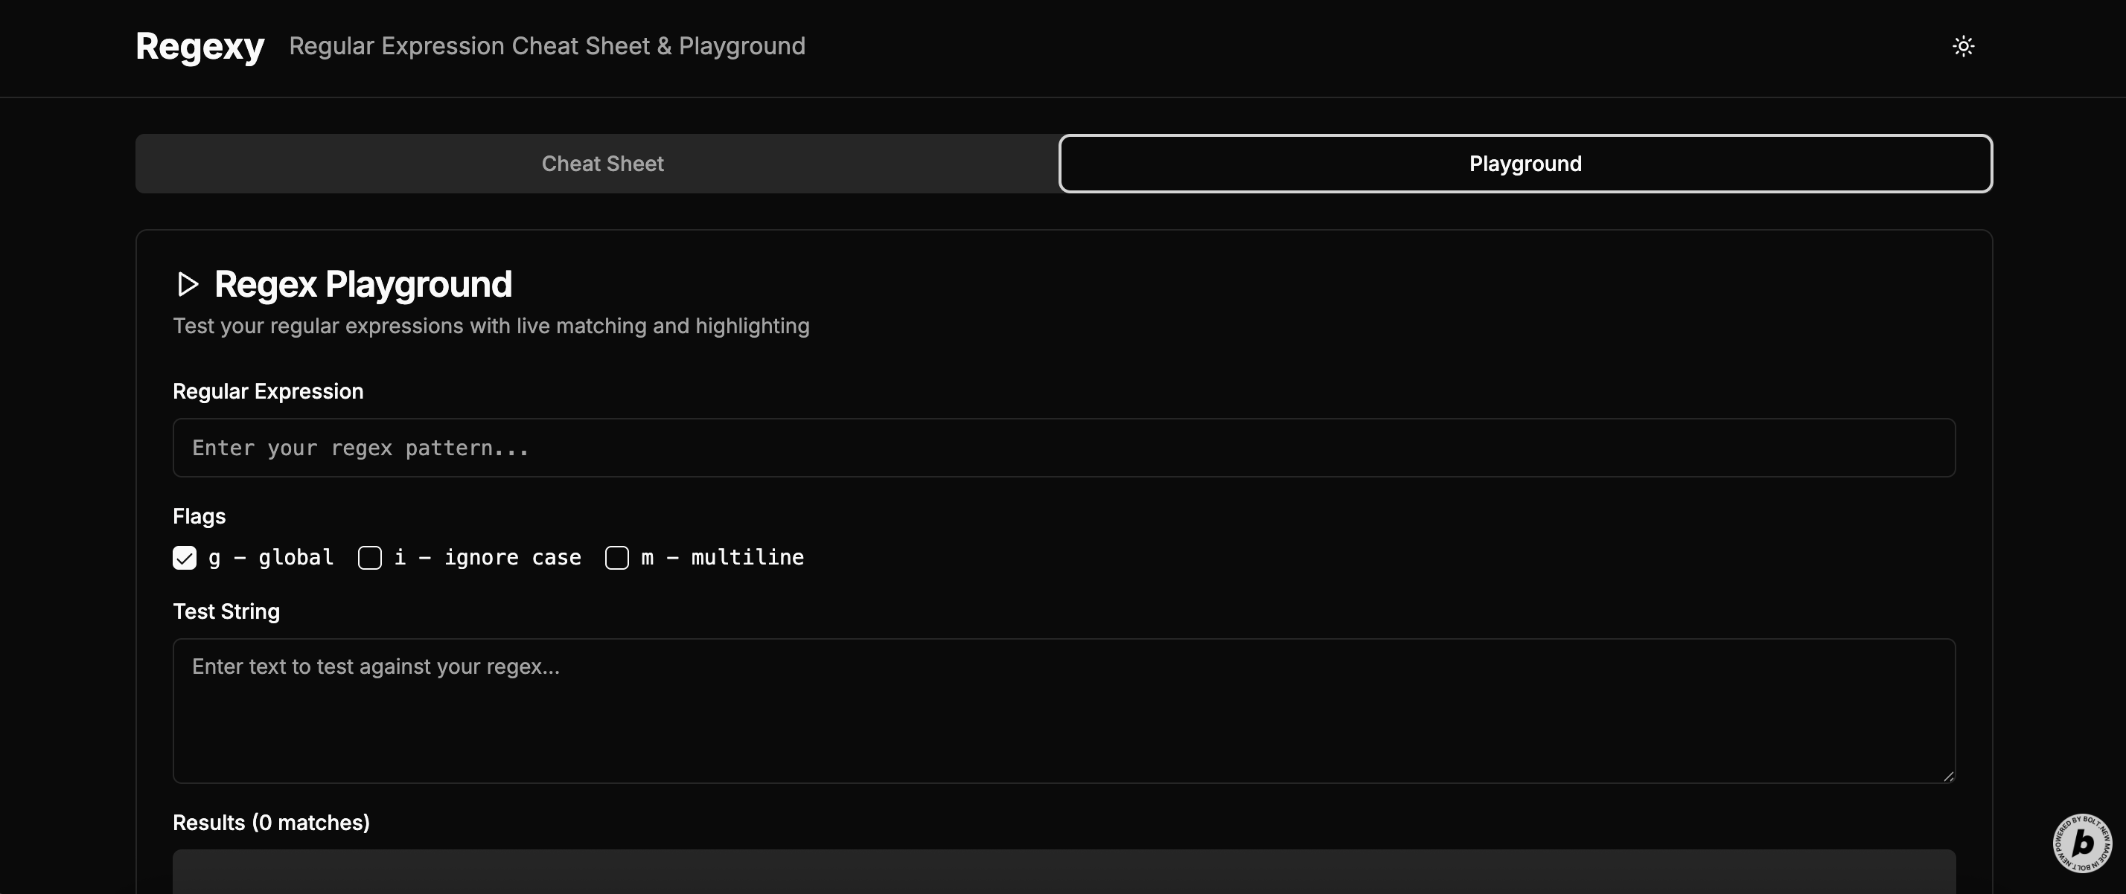2126x894 pixels.
Task: Enable the i - ignore case checkbox
Action: coord(370,559)
